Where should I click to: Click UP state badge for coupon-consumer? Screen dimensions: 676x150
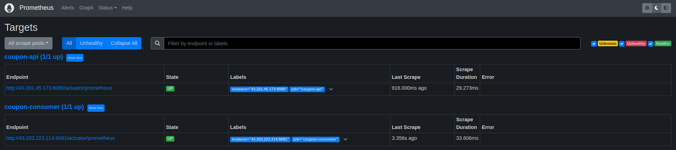[170, 139]
